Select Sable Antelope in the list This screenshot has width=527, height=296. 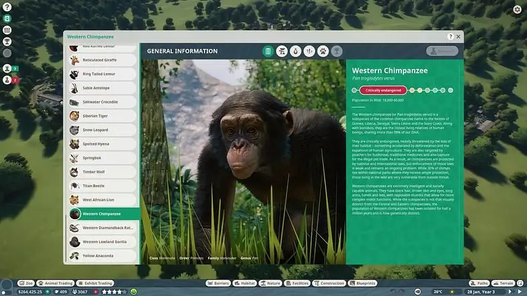click(102, 88)
